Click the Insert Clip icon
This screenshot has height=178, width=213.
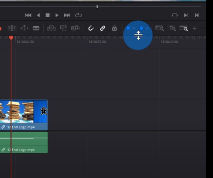pos(51,28)
